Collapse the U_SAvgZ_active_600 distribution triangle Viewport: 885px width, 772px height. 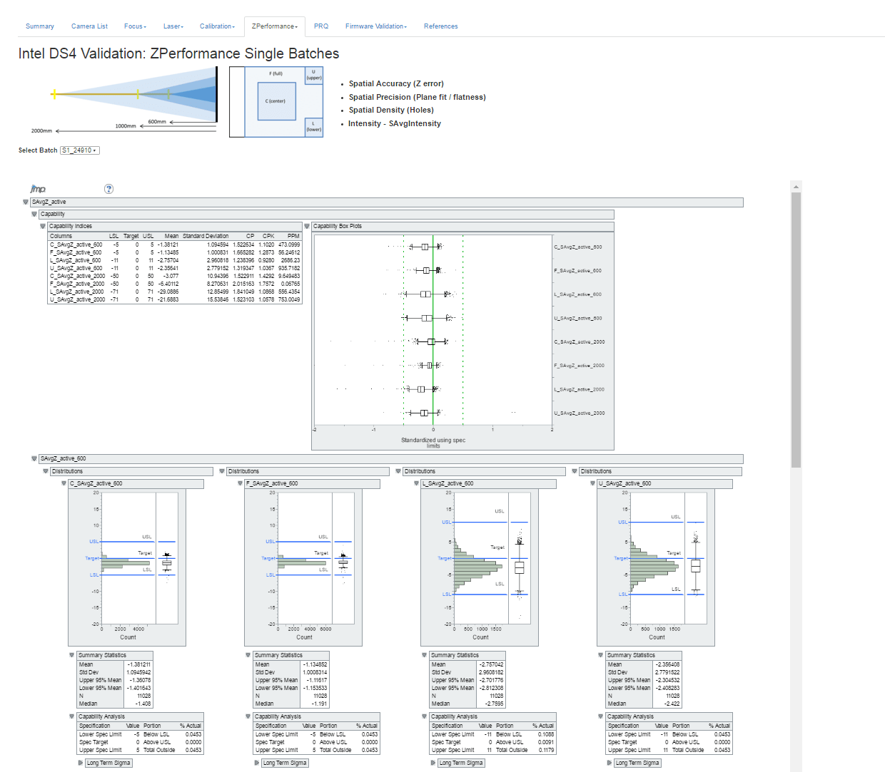592,483
